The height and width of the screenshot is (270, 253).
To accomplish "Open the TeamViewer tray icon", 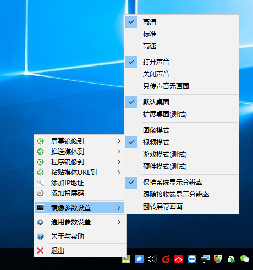I will [192, 259].
